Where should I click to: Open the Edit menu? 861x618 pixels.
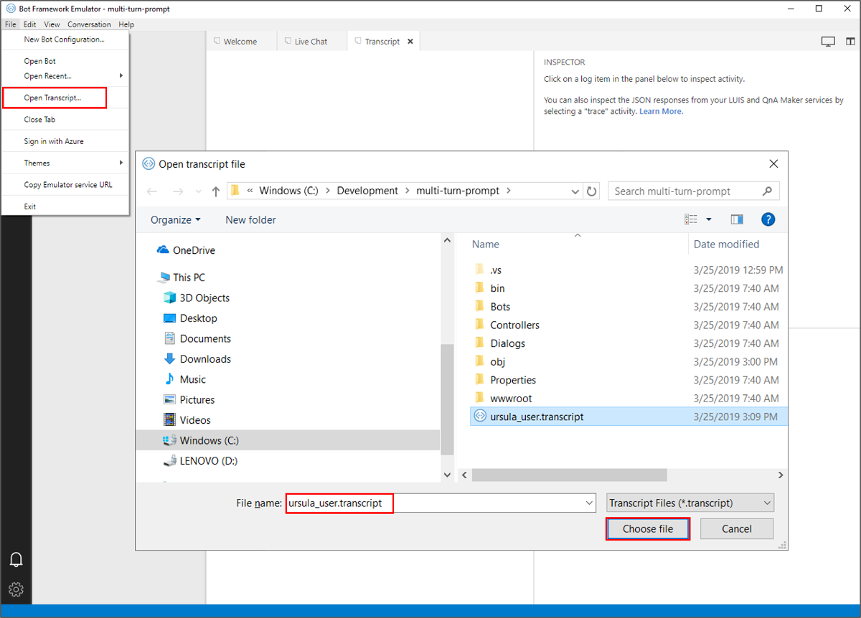[29, 24]
